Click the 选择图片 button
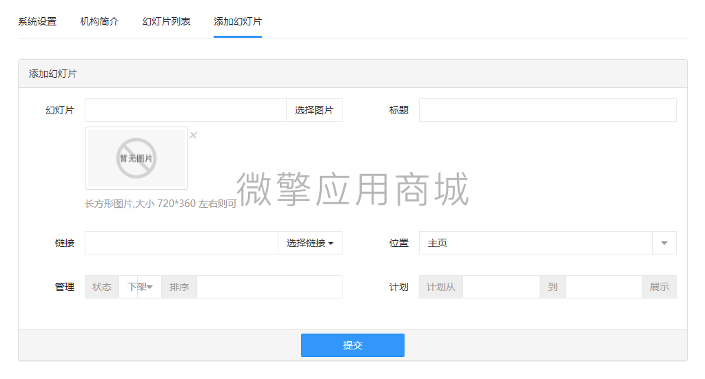Image resolution: width=705 pixels, height=379 pixels. click(x=314, y=110)
